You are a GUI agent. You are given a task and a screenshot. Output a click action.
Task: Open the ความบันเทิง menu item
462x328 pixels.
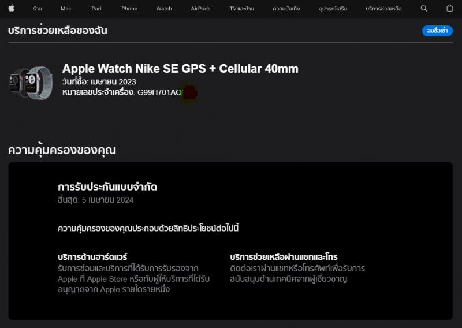(286, 9)
